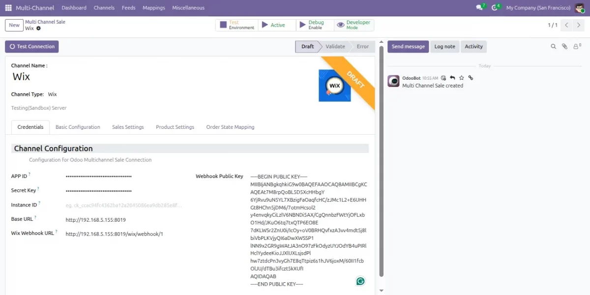590x295 pixels.
Task: Open the activities clock icon
Action: coord(496,7)
